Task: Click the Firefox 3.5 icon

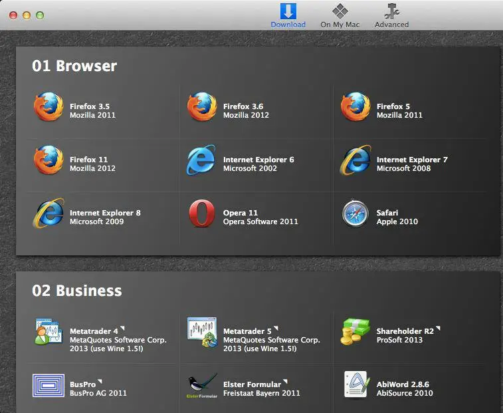Action: [49, 106]
